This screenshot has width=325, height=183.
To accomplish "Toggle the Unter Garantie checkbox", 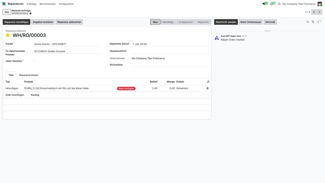I will pos(35,61).
